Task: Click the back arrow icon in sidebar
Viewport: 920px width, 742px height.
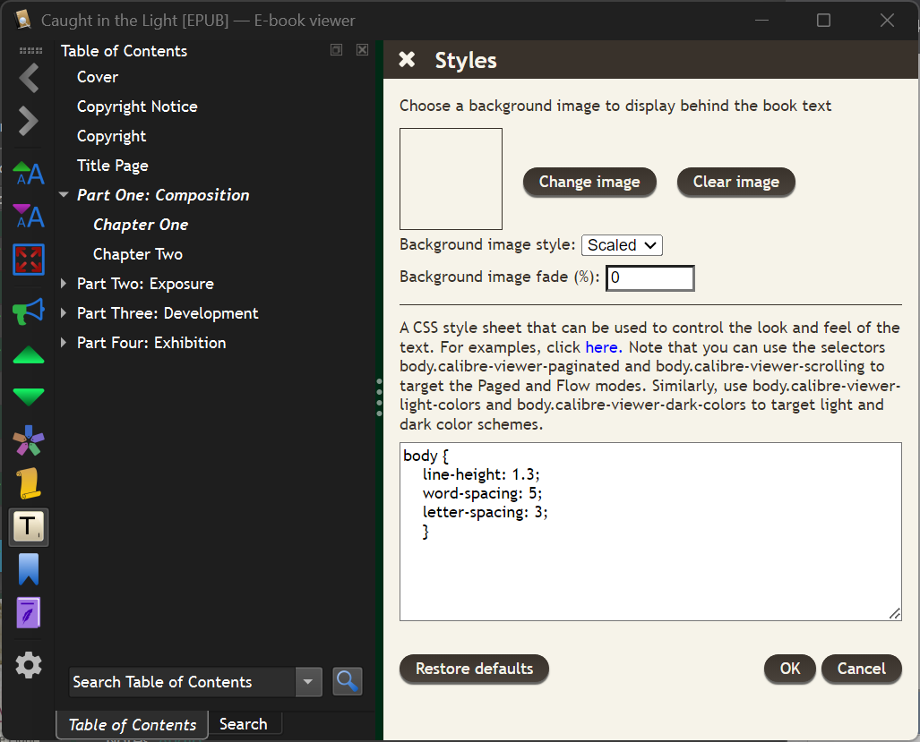Action: (x=29, y=78)
